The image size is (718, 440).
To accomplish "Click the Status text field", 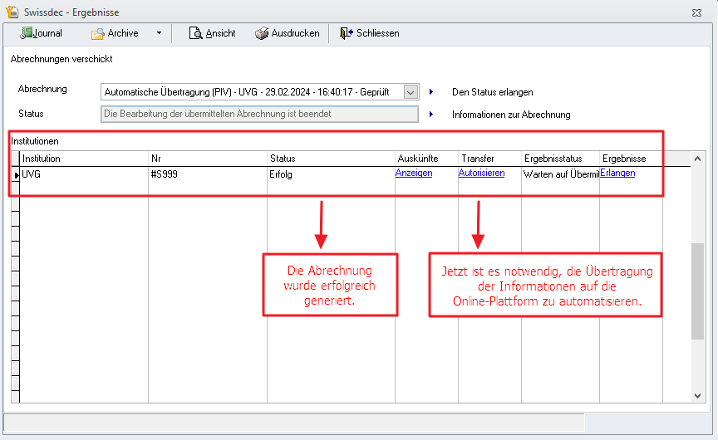I will pos(258,114).
